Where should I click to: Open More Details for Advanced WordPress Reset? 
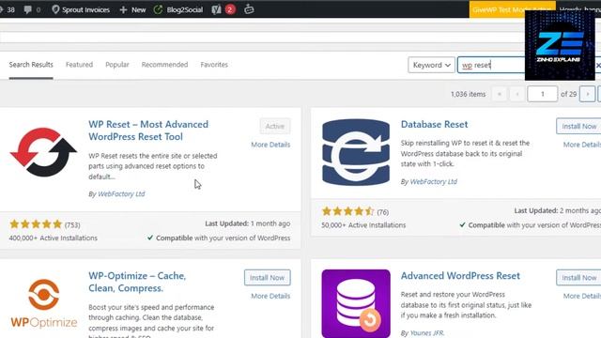(582, 296)
